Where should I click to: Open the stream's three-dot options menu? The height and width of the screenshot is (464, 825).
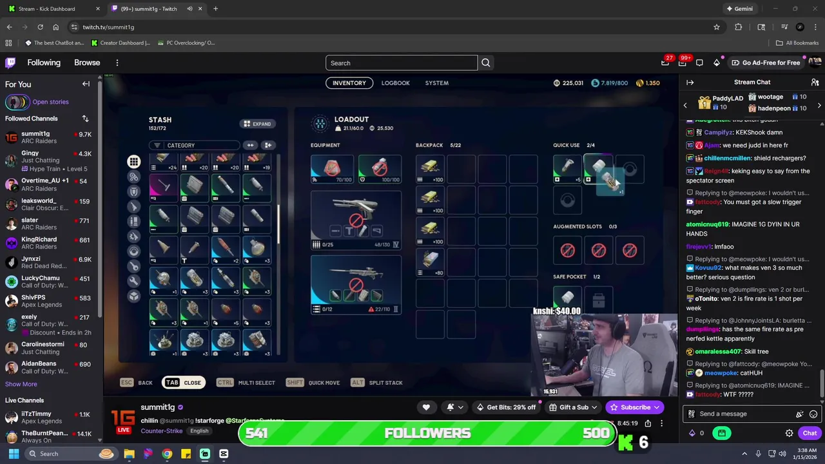tap(661, 423)
